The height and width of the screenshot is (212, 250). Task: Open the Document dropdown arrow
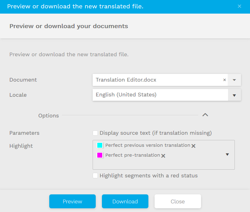coord(235,80)
